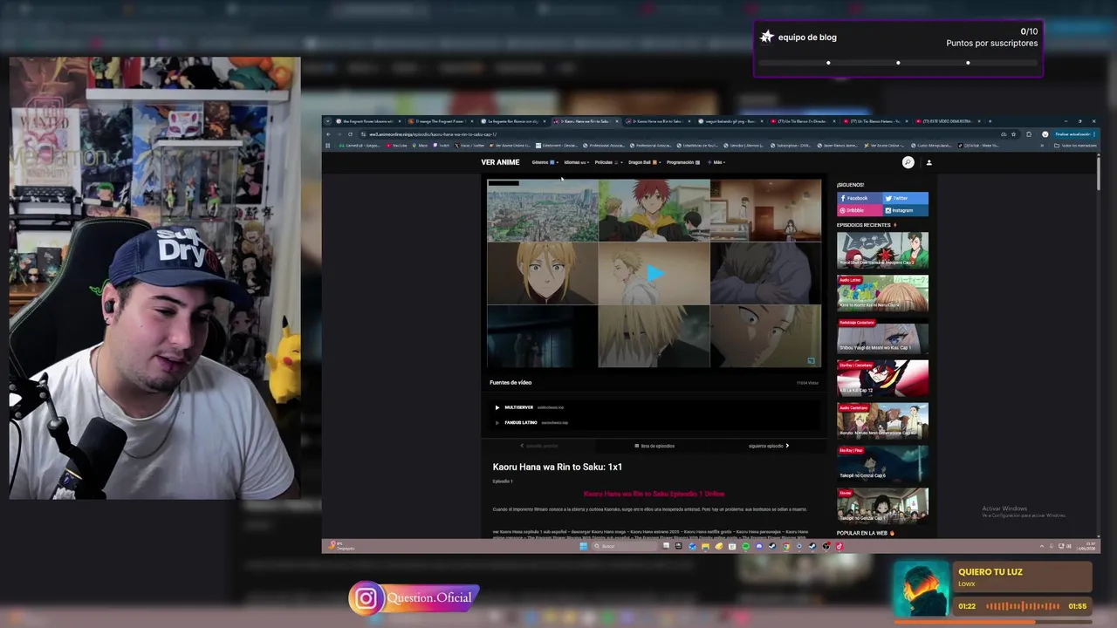Switch to the second Kaoru Hana wa Rin tab
Image resolution: width=1117 pixels, height=628 pixels.
[x=658, y=121]
